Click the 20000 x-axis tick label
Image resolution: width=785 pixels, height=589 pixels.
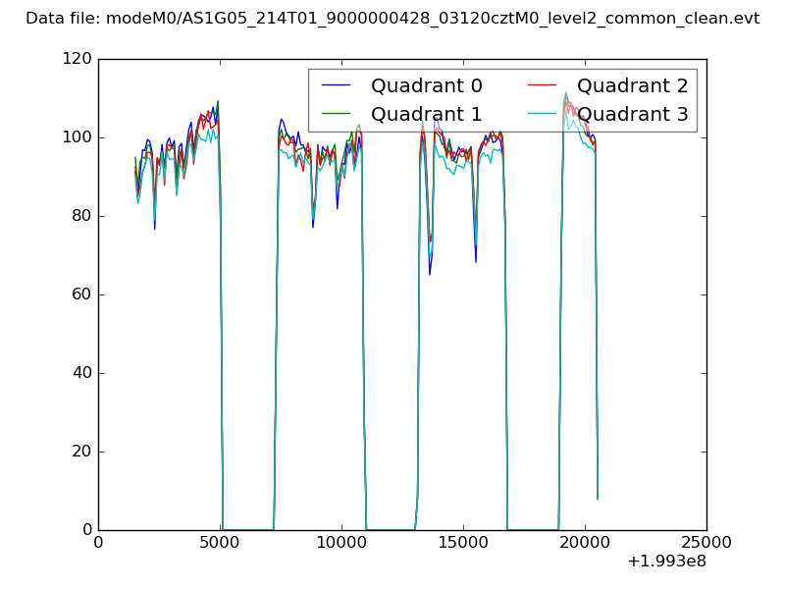point(585,543)
